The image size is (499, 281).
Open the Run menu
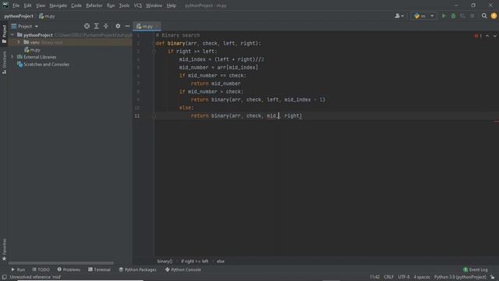(111, 5)
